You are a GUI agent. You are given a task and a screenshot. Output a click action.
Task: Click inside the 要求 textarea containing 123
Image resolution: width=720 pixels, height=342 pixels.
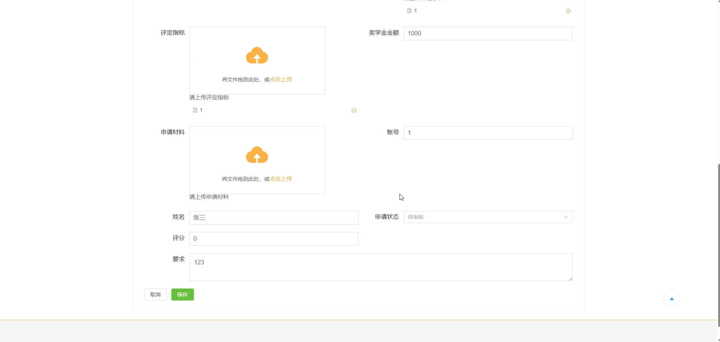click(381, 266)
